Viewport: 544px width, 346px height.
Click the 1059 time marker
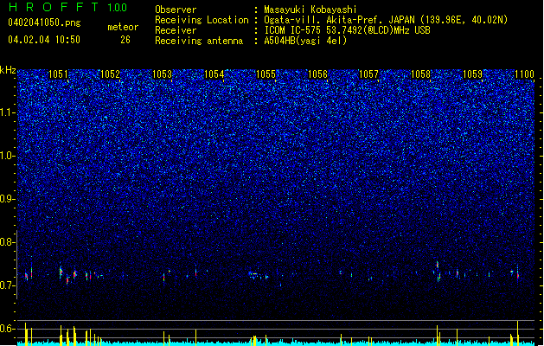point(472,74)
